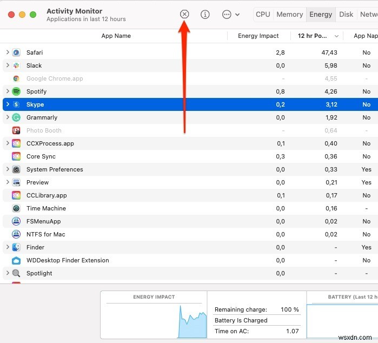Screen dimensions: 378x343
Task: Click the Remaining charge 100 % value
Action: pos(290,309)
